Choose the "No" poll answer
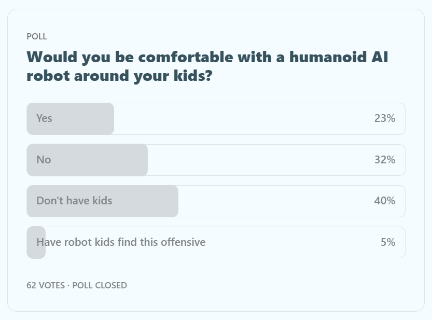Screen dimensions: 432x320 44,160
